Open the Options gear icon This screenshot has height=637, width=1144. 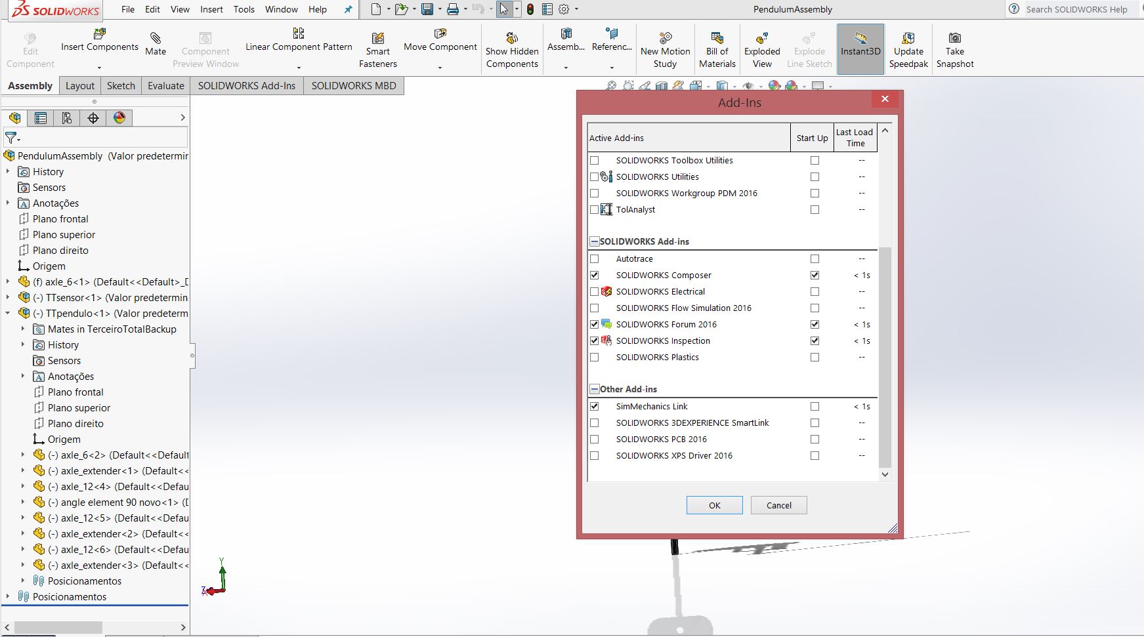pos(564,9)
